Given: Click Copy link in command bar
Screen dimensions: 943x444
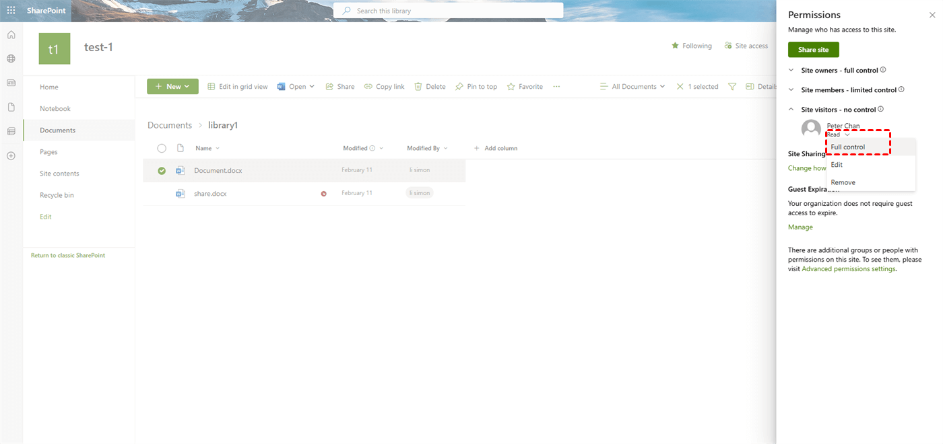Looking at the screenshot, I should click(384, 87).
